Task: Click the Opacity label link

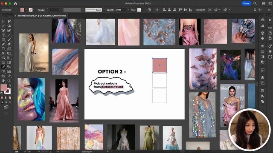Action: click(x=110, y=10)
